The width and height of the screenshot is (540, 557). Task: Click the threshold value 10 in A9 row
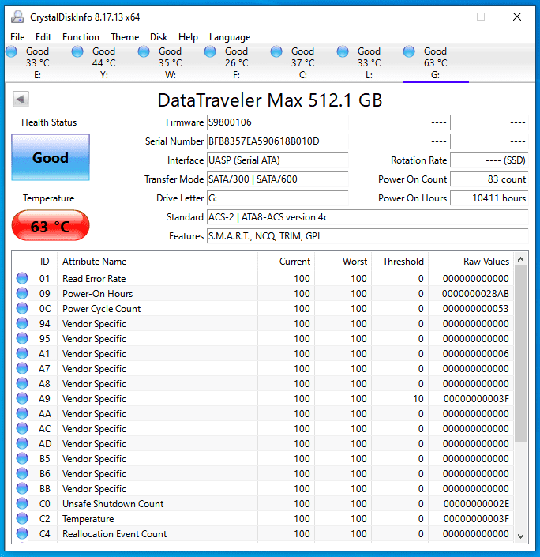click(418, 399)
